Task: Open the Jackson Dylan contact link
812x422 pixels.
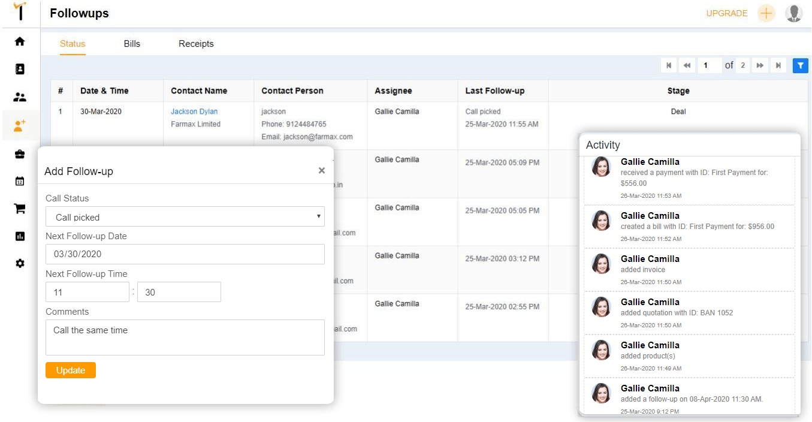Action: click(x=194, y=111)
